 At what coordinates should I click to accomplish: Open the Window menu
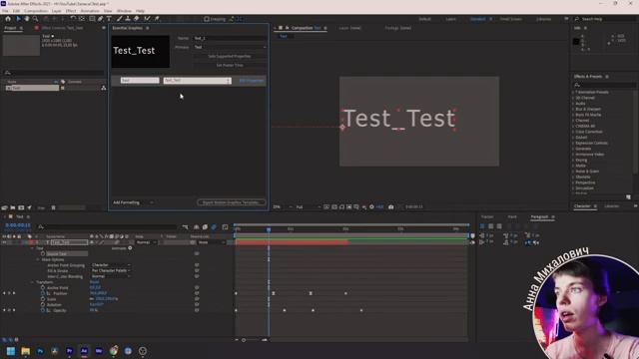pyautogui.click(x=124, y=11)
